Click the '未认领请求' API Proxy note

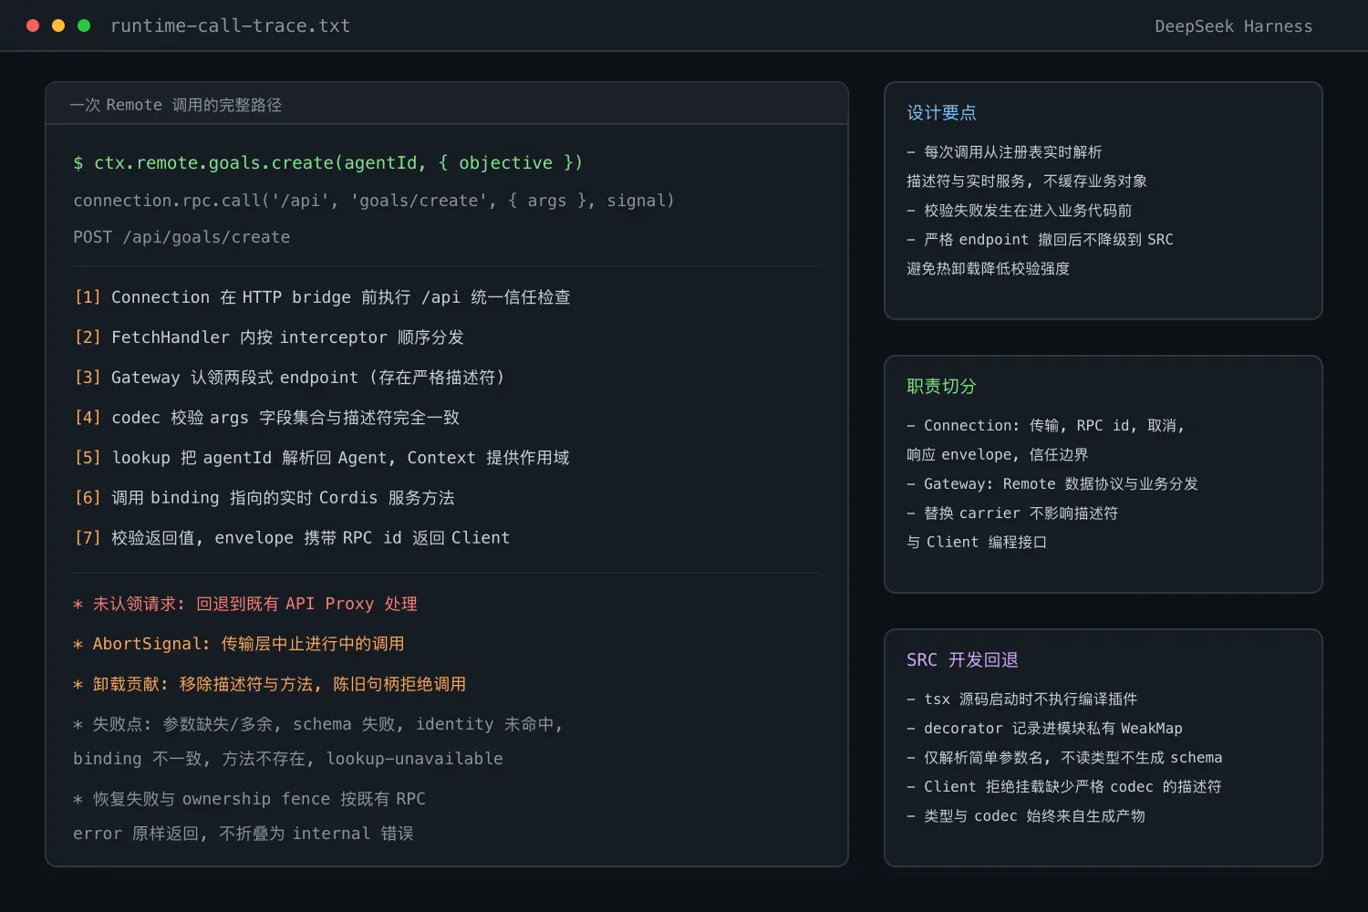point(245,604)
